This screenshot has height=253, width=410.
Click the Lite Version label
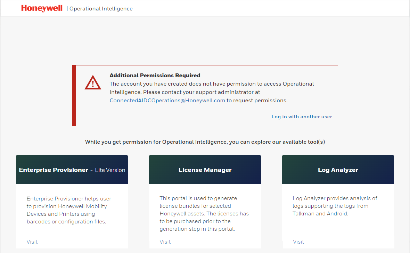pyautogui.click(x=110, y=170)
